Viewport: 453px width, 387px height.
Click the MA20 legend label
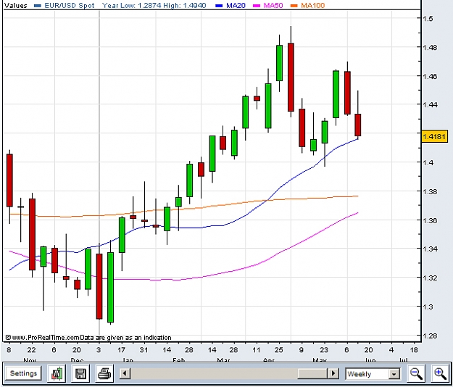tap(236, 5)
